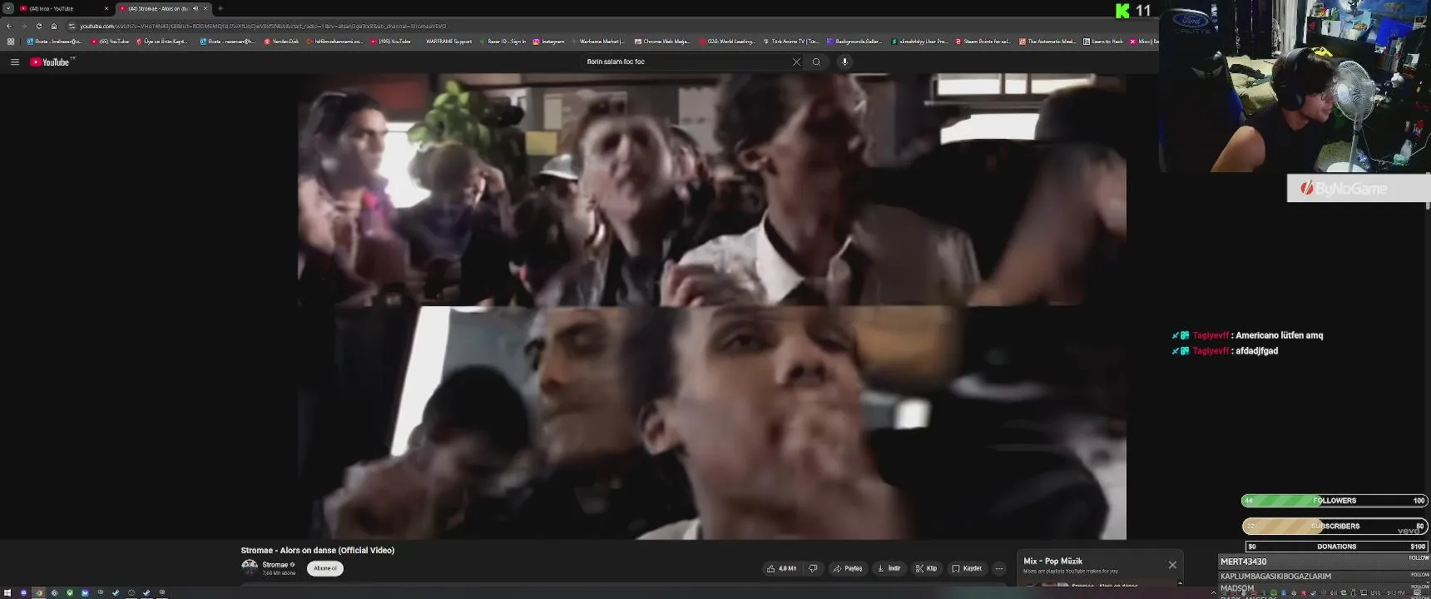Open a new browser tab with the plus

(220, 8)
